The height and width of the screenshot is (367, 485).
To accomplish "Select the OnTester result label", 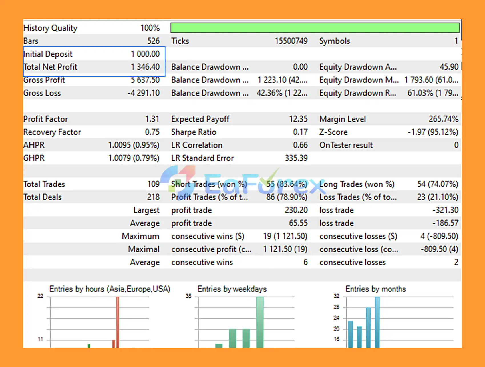I will 346,145.
